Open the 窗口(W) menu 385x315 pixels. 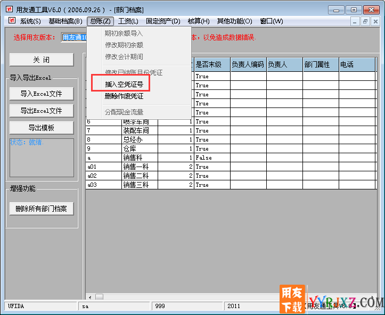click(272, 21)
